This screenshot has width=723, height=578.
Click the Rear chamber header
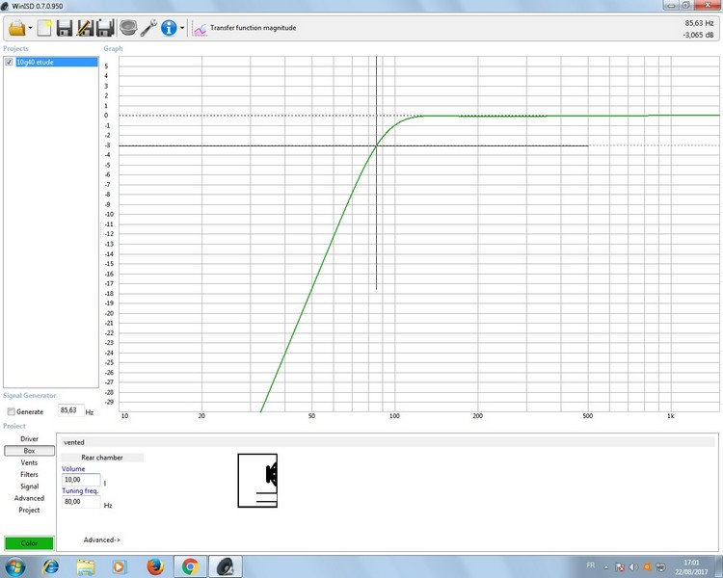pos(102,458)
